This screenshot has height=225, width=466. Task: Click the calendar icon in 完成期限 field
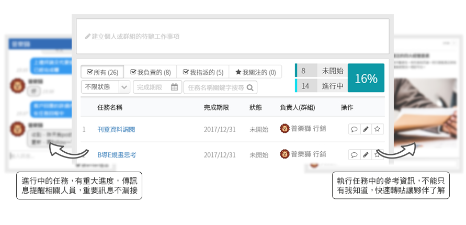[x=175, y=87]
